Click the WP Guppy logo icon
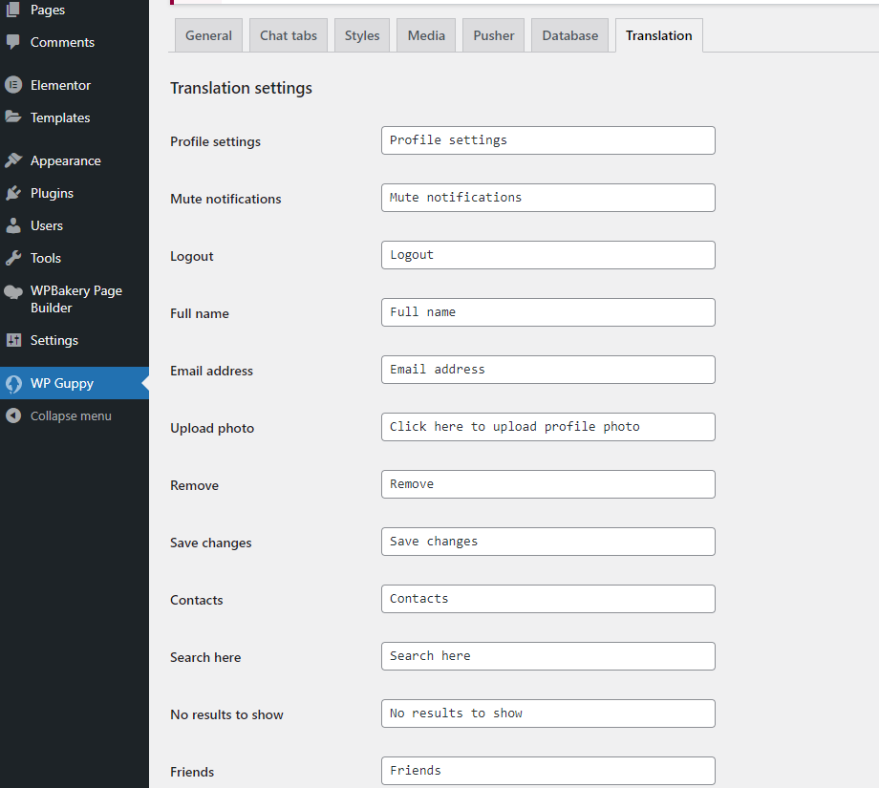The height and width of the screenshot is (788, 879). pos(13,383)
